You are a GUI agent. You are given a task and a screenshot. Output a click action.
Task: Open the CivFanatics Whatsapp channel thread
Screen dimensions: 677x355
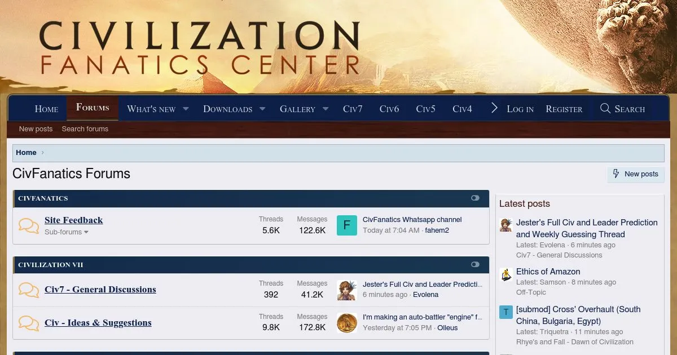(412, 220)
